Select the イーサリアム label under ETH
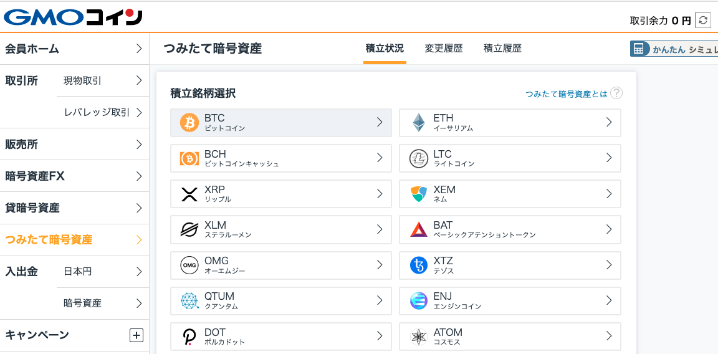718x354 pixels. 453,128
